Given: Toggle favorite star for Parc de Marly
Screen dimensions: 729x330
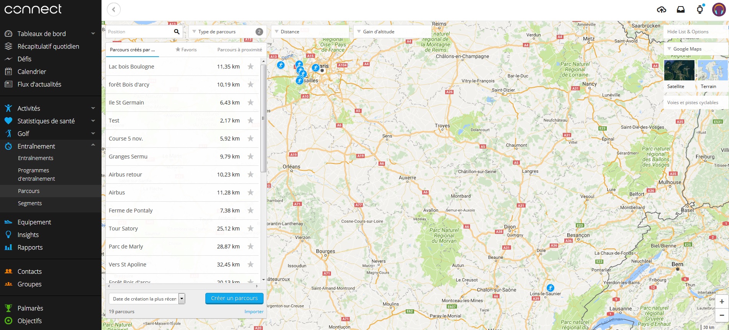Looking at the screenshot, I should tap(251, 247).
